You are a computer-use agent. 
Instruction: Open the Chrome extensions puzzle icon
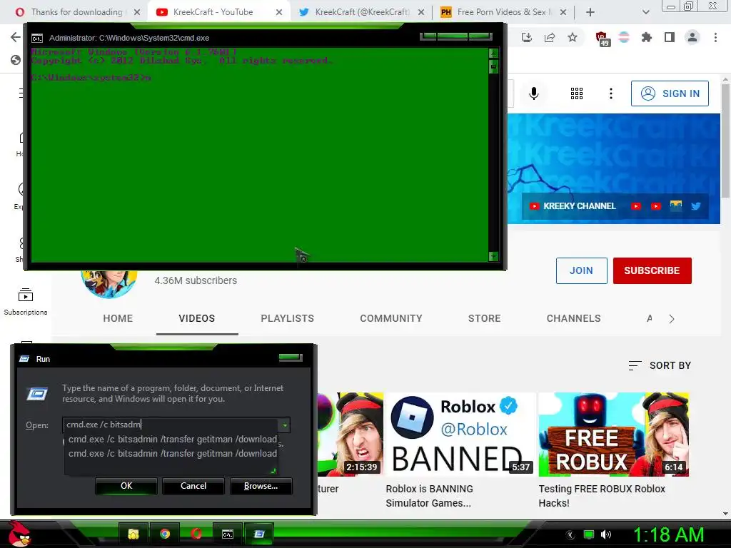pos(647,37)
